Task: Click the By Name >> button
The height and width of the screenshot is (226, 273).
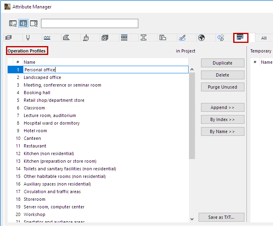Action: 222,131
